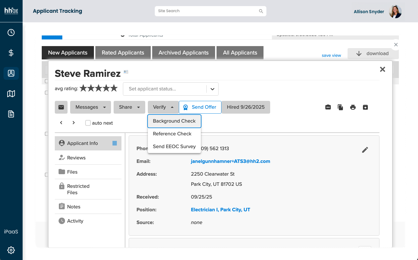Open the dollar sign sidebar icon
The image size is (418, 260).
tap(11, 53)
